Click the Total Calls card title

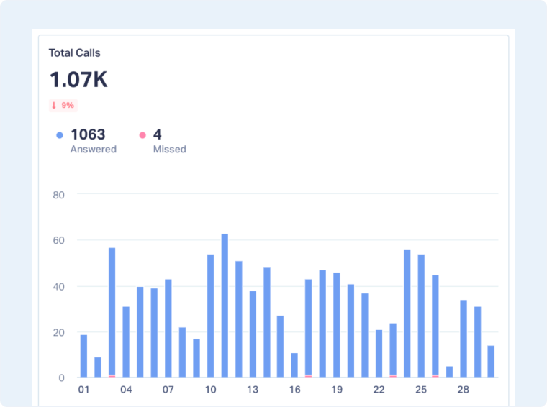pos(74,52)
